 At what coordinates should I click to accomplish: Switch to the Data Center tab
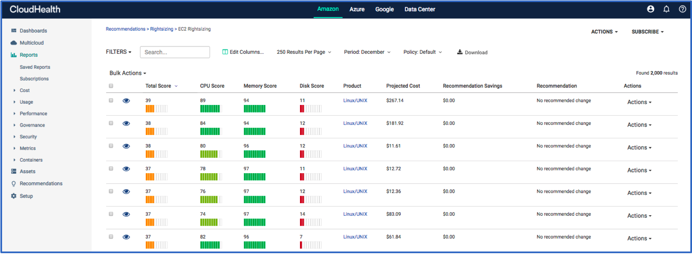(x=420, y=9)
